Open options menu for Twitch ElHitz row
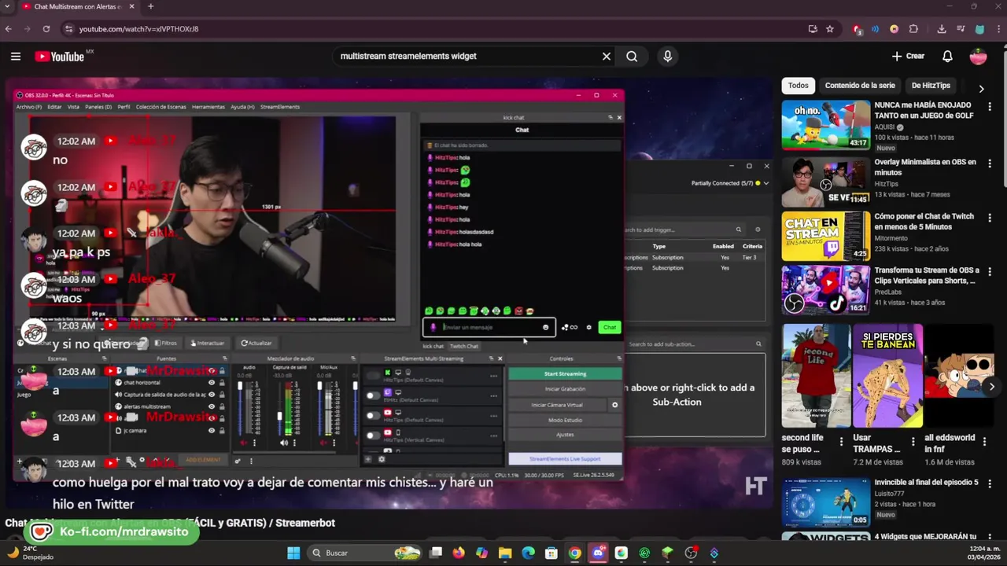The width and height of the screenshot is (1007, 566). point(493,395)
